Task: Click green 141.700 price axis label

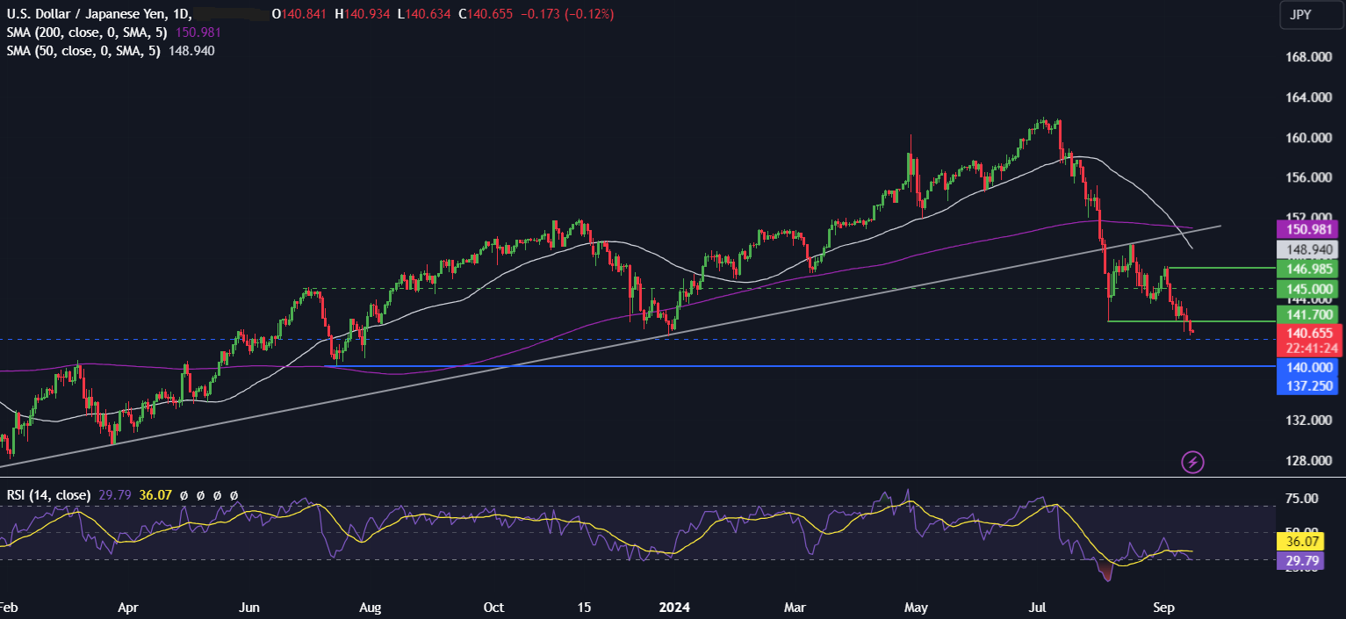Action: point(1309,314)
